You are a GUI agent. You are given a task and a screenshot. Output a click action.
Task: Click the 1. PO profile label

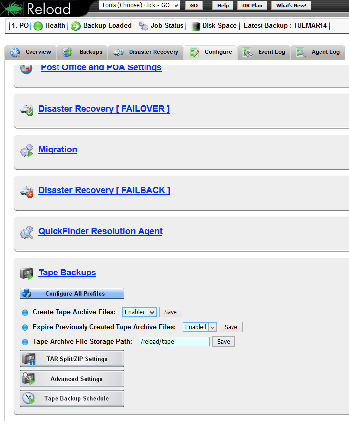(20, 26)
